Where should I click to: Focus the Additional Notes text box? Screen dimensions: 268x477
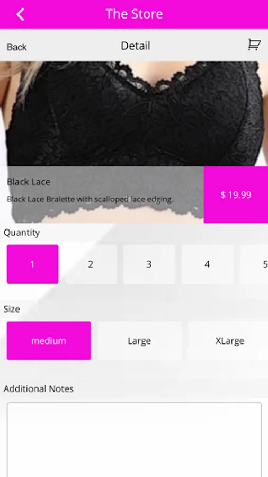click(x=134, y=439)
